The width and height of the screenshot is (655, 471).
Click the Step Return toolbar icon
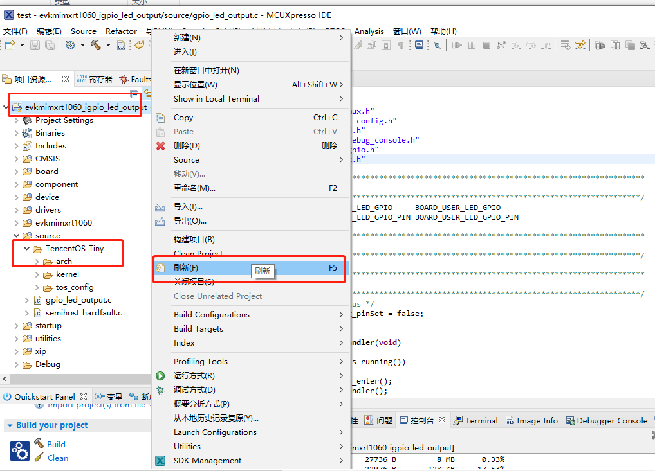tap(546, 45)
